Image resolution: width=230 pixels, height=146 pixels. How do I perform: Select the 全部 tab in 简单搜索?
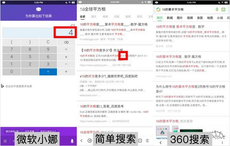82,16
